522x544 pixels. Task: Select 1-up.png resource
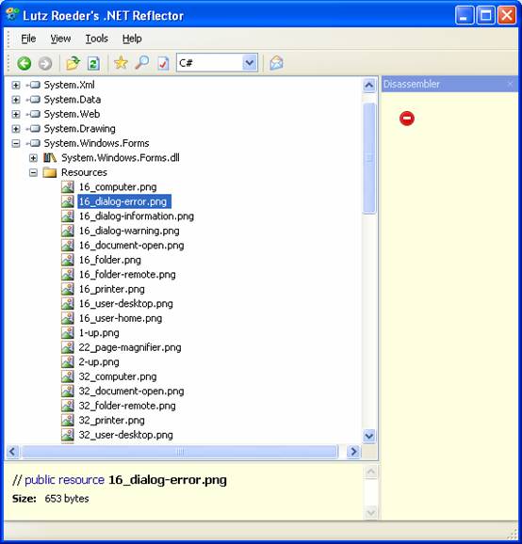[x=99, y=332]
